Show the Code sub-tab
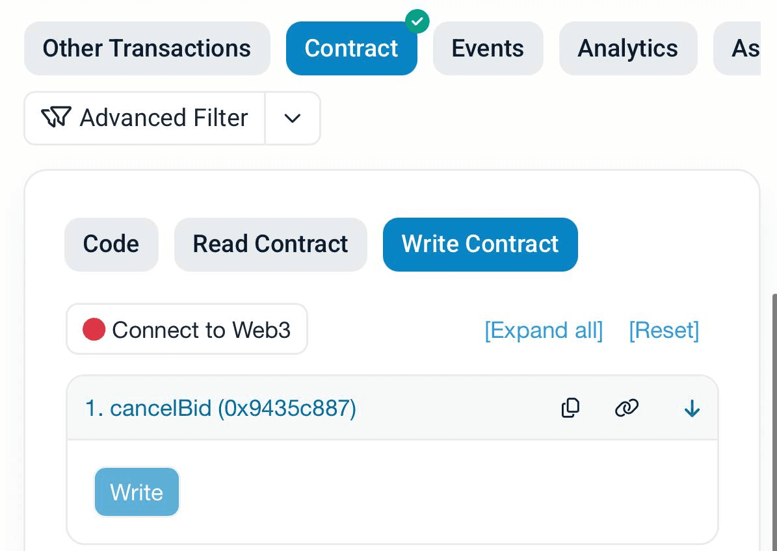The height and width of the screenshot is (551, 777). coord(111,244)
